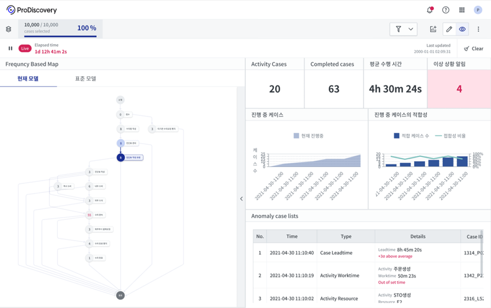
Task: Click the notification bell icon
Action: (430, 10)
